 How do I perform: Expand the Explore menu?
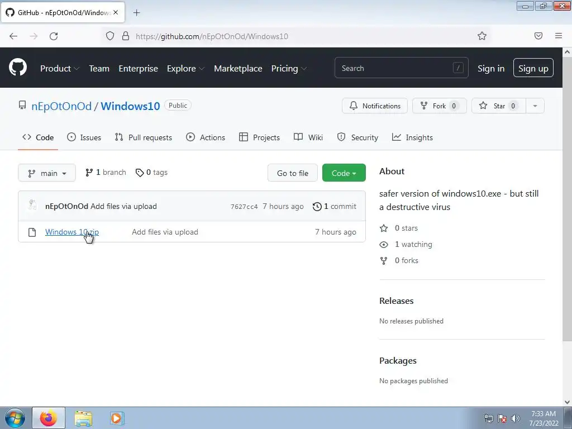pos(185,69)
